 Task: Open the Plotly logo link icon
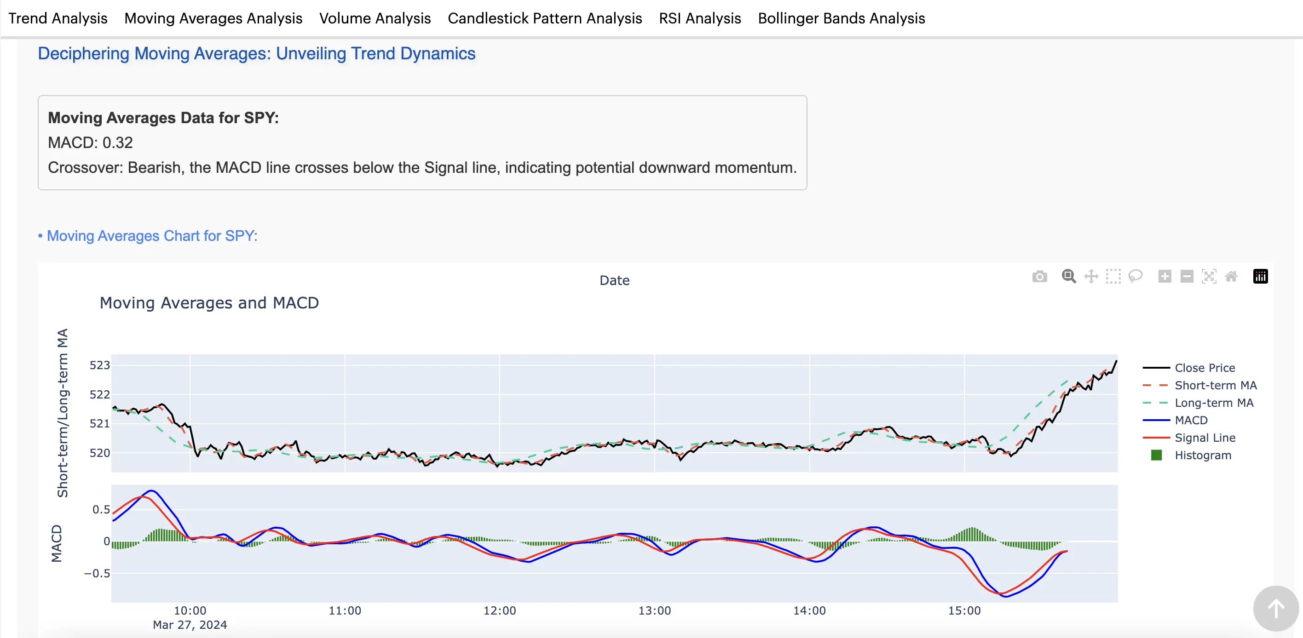1261,276
